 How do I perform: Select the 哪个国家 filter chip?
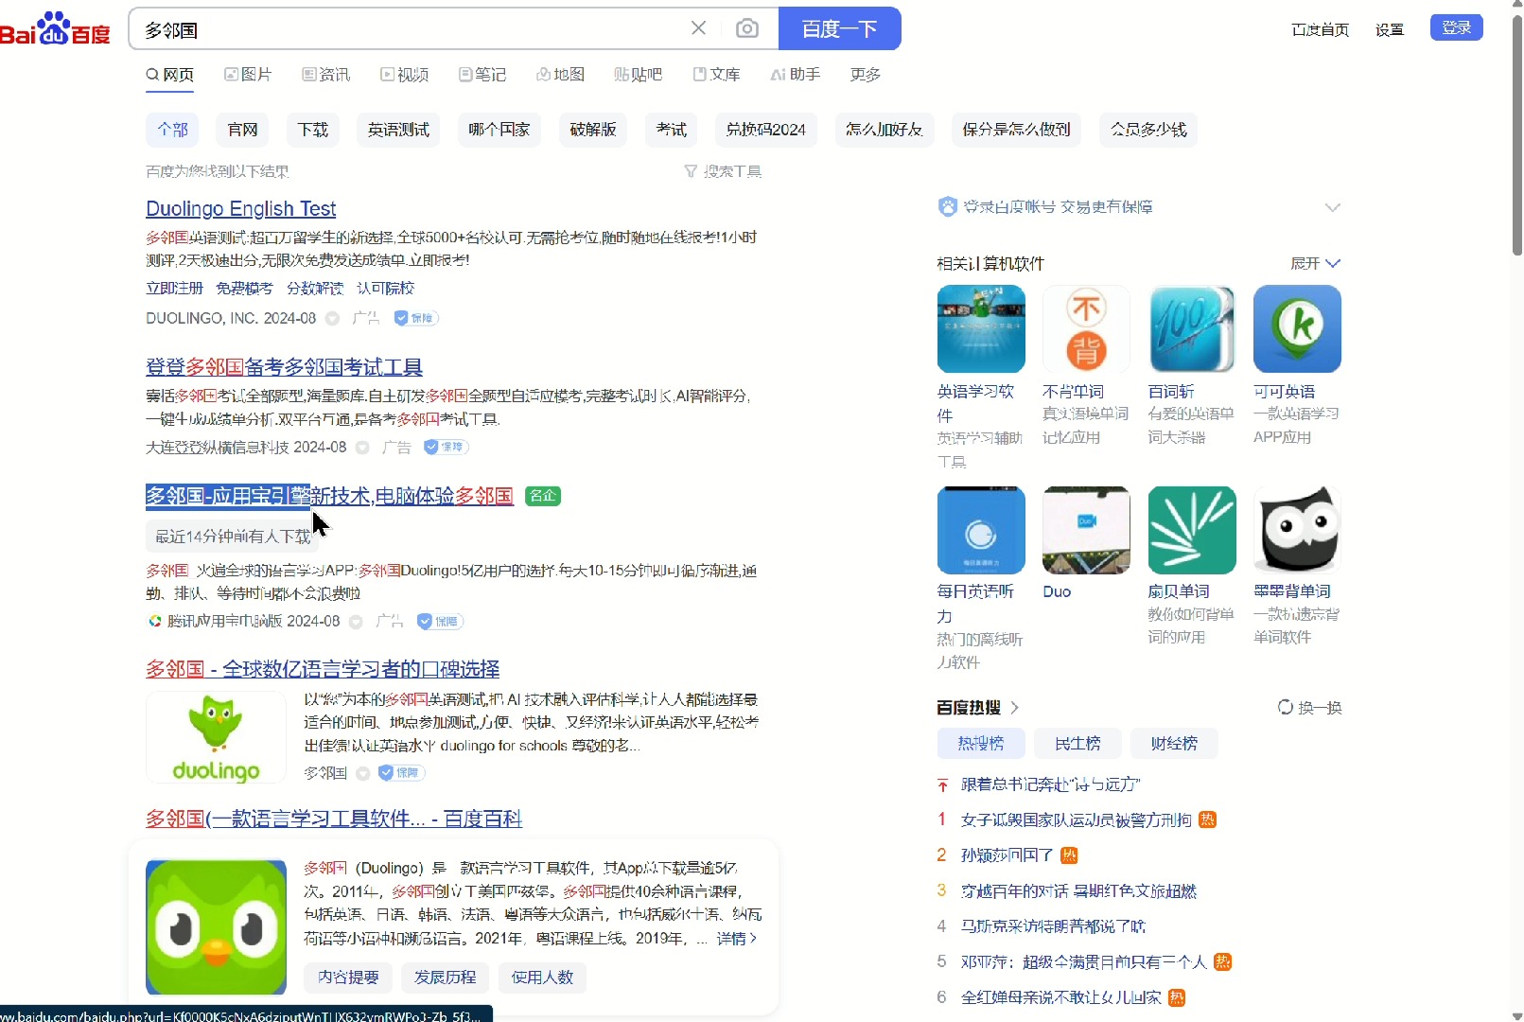499,130
